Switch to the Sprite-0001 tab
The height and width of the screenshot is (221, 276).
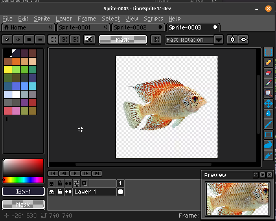[74, 27]
